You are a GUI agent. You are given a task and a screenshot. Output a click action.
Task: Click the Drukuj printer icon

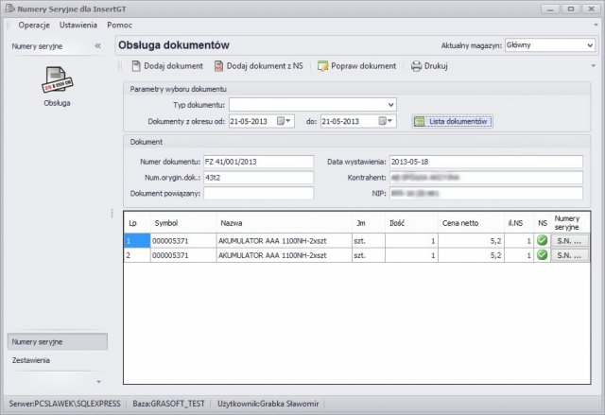(416, 66)
